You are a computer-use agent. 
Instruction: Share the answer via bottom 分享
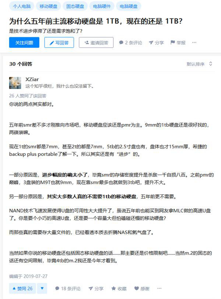coord(96,289)
